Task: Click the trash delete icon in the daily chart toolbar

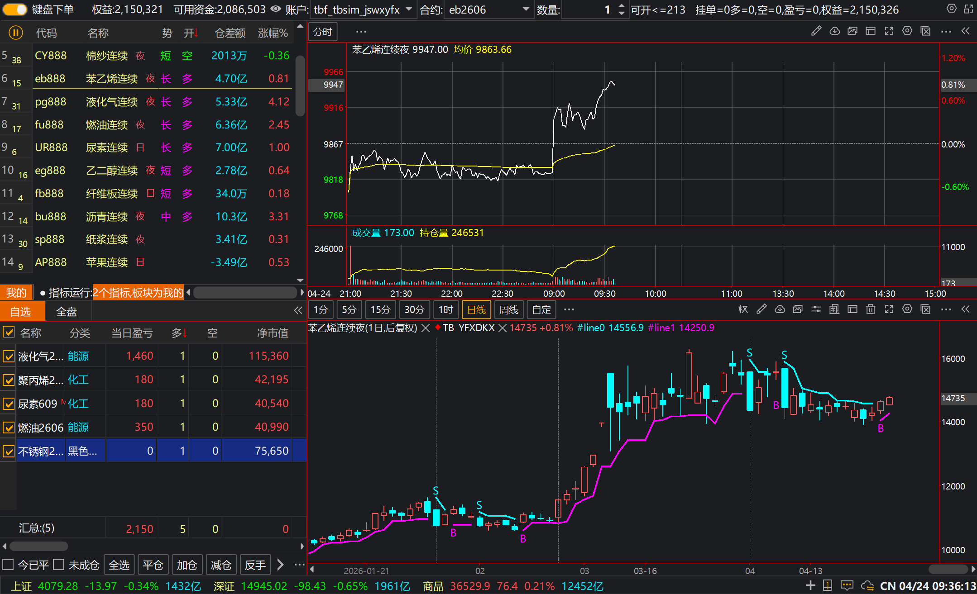Action: (871, 309)
